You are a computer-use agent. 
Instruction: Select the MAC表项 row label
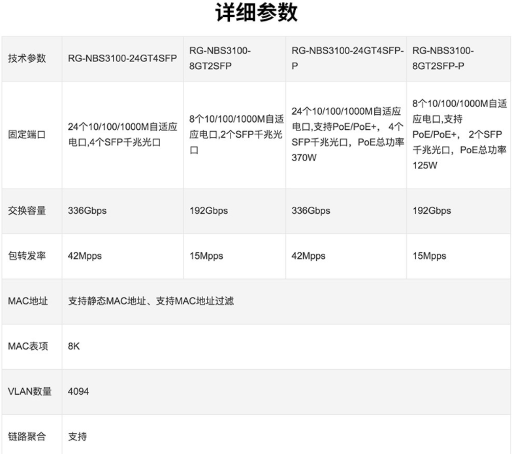(28, 346)
